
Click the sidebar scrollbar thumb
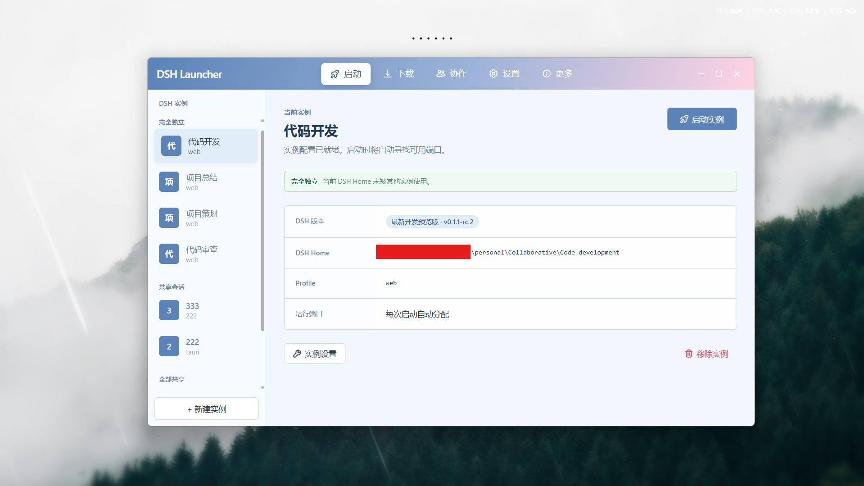tap(262, 231)
